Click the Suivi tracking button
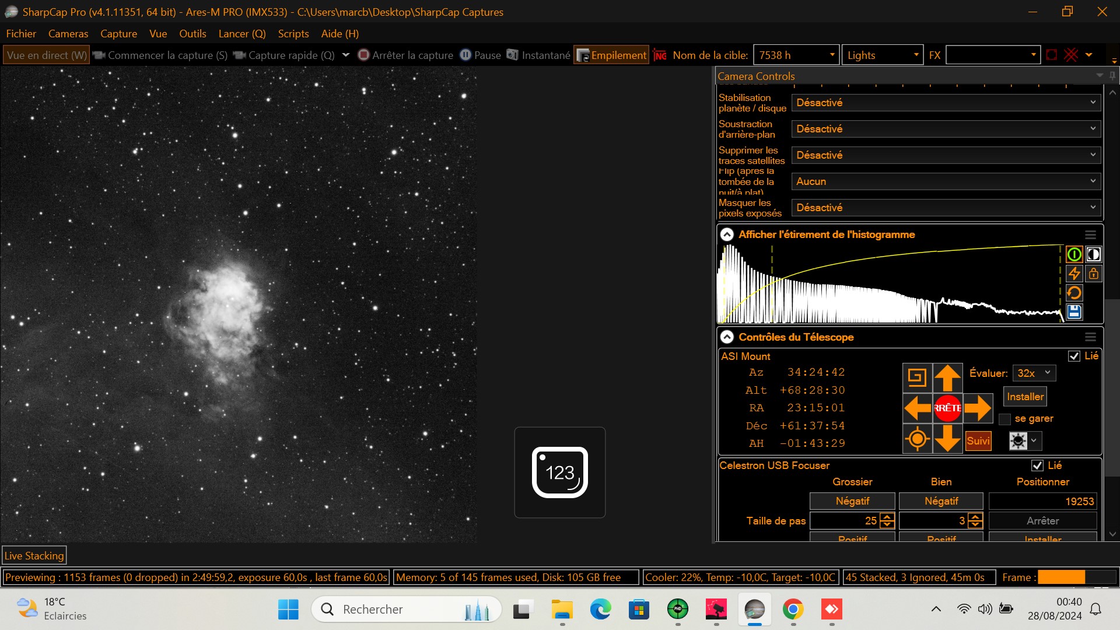 978,440
